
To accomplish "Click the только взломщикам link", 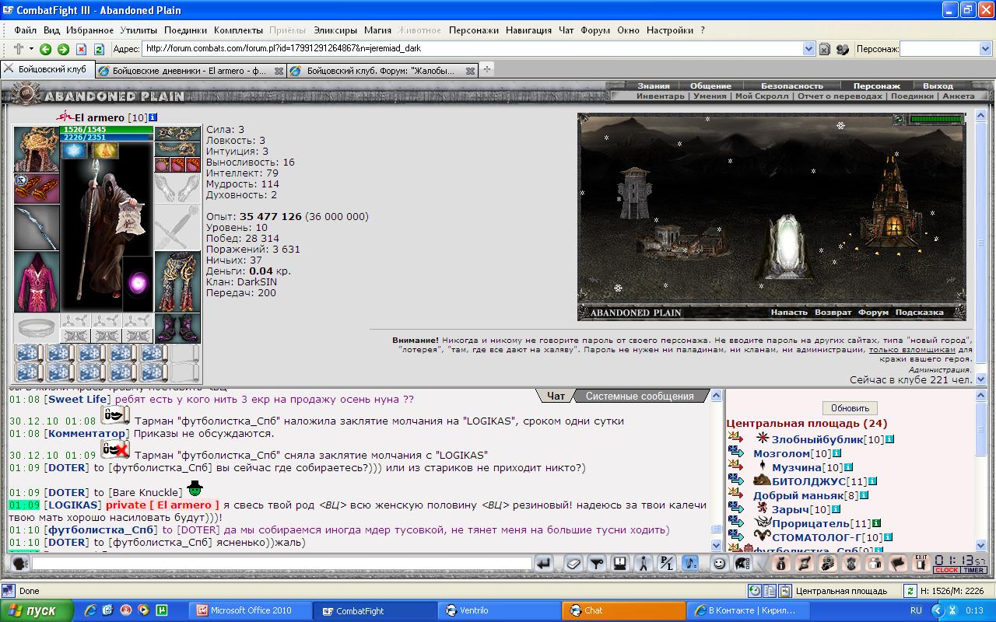I will tap(913, 350).
